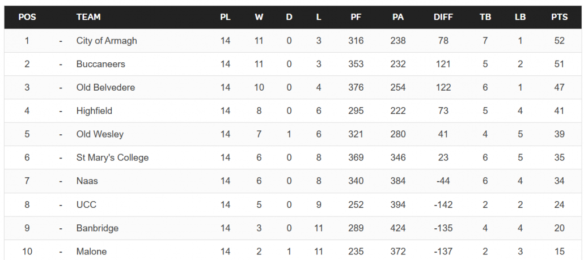584x260 pixels.
Task: Select the Buccaneers team entry
Action: (x=100, y=64)
